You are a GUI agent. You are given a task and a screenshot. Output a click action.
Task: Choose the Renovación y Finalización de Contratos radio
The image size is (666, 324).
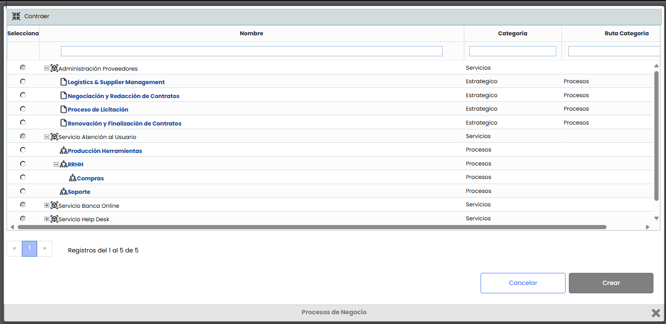[x=23, y=122]
